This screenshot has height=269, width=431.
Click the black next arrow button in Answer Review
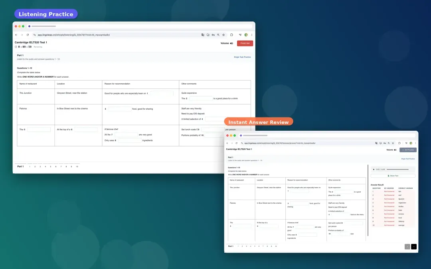(x=414, y=247)
